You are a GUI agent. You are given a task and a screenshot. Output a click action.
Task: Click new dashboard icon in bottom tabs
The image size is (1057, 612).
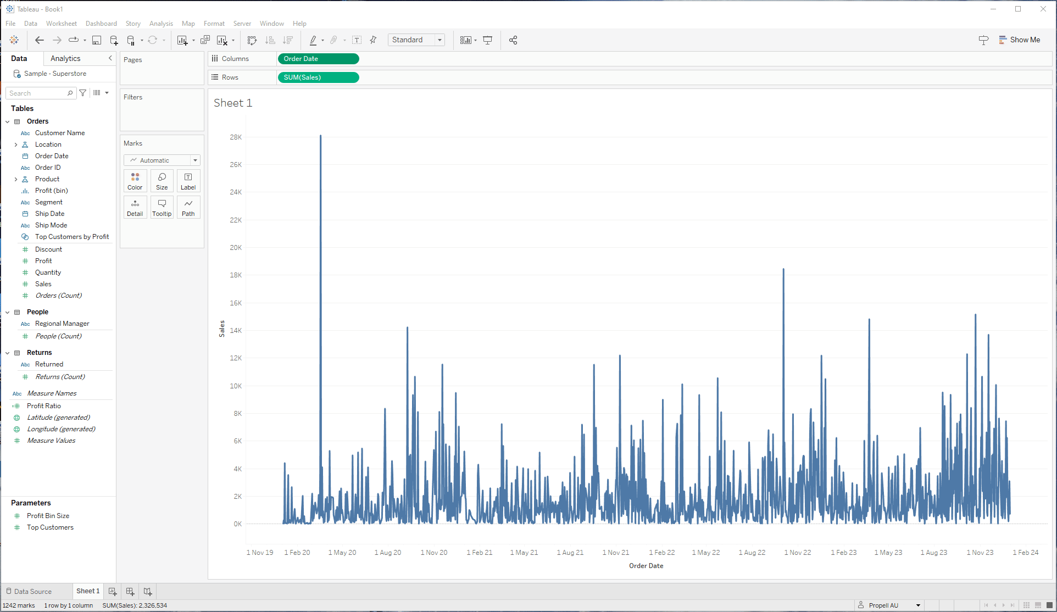pyautogui.click(x=130, y=592)
